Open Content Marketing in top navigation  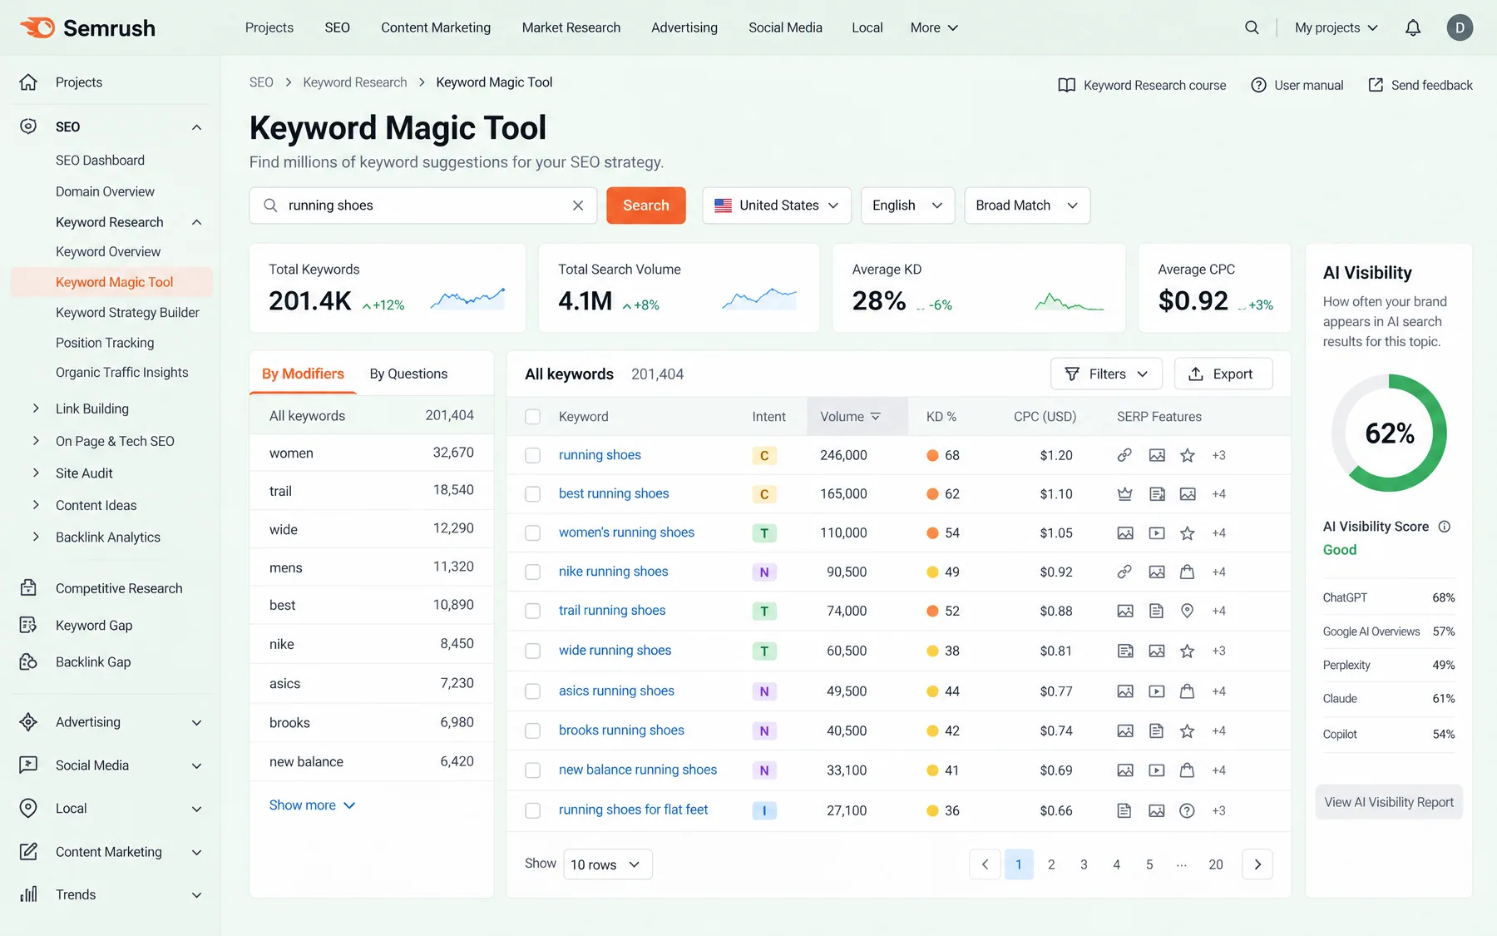[x=436, y=27]
